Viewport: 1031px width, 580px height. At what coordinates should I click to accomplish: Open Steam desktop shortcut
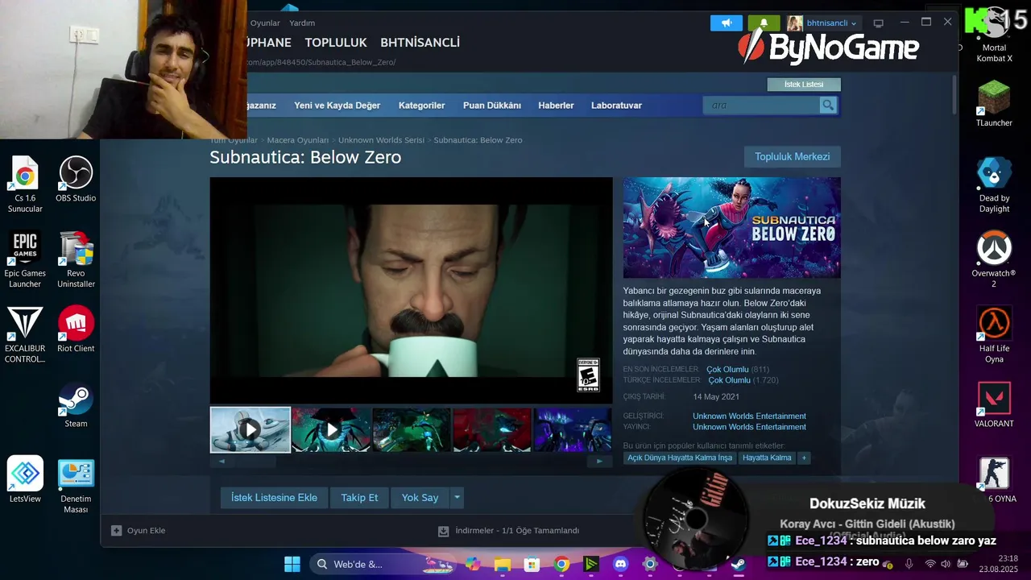click(x=76, y=405)
